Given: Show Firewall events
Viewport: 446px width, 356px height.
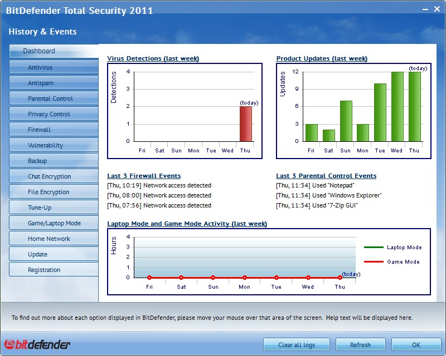Looking at the screenshot, I should tap(54, 130).
